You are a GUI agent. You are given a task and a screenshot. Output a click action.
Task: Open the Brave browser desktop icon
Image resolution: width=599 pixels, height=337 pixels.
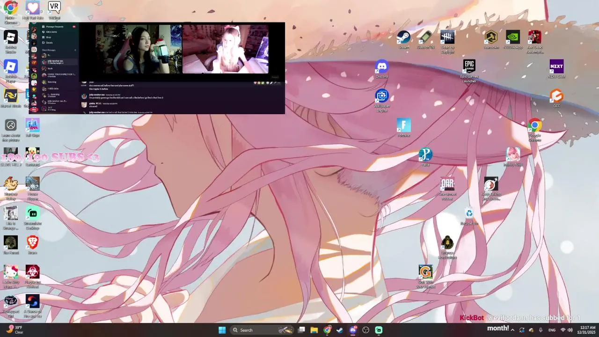tap(32, 246)
